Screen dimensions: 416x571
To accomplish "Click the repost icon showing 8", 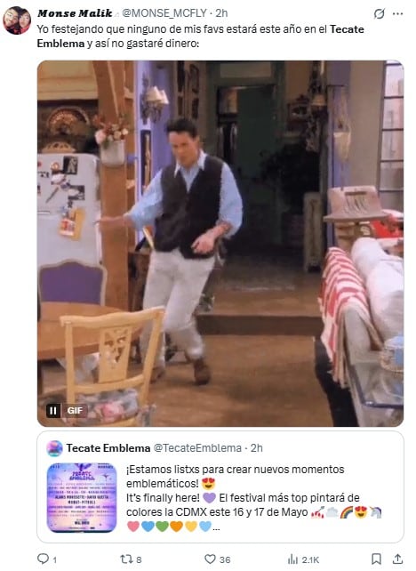I will click(126, 559).
